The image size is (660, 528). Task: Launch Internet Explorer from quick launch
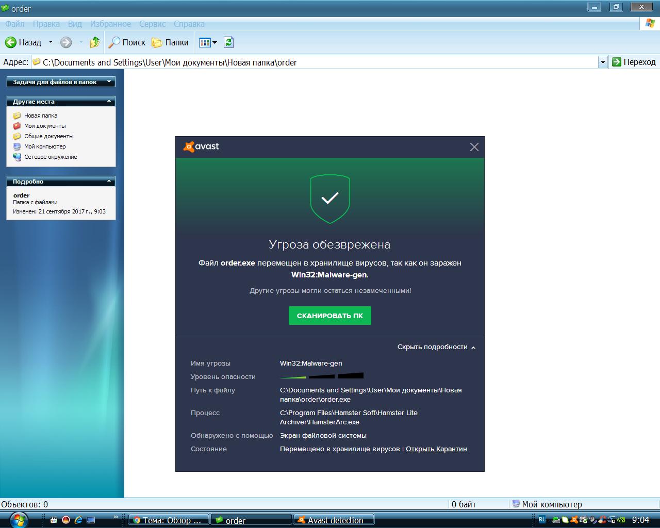tap(78, 520)
